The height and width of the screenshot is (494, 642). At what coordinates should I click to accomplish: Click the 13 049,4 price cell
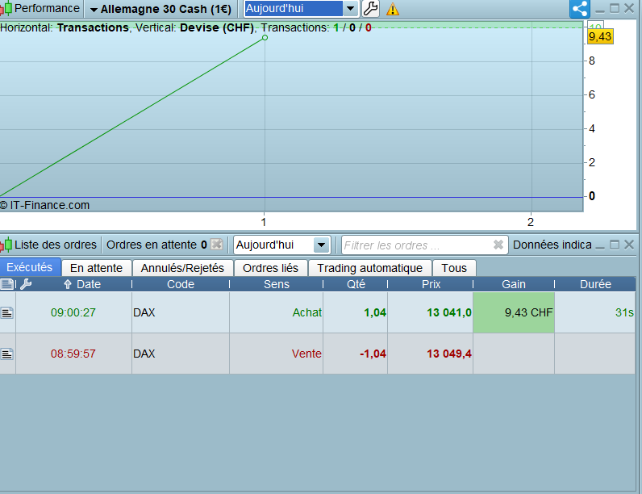[431, 354]
